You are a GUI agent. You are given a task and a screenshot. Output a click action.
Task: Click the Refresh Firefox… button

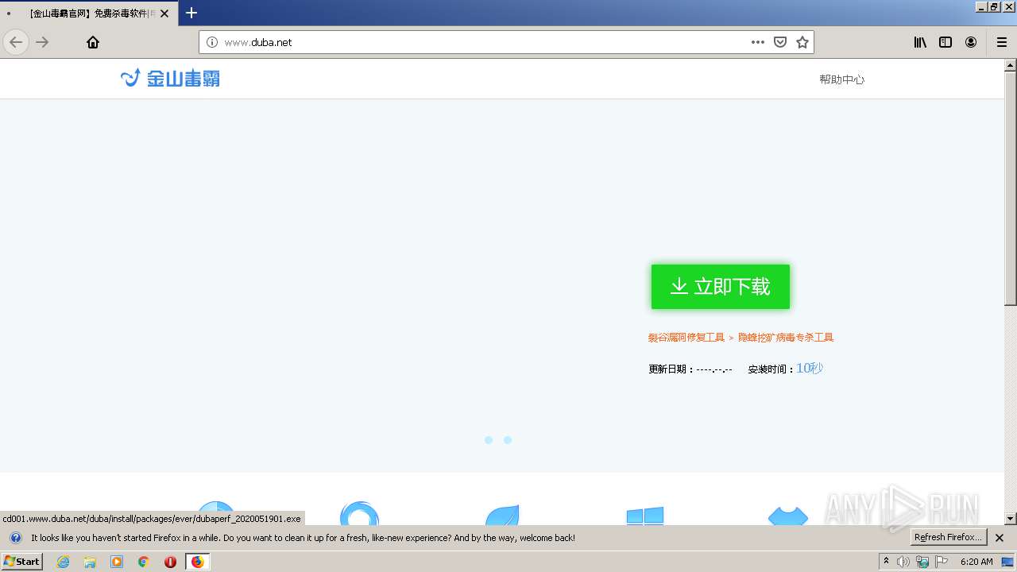point(948,538)
